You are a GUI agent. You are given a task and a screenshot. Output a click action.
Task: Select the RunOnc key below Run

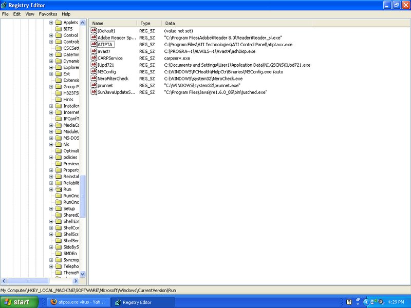(71, 196)
